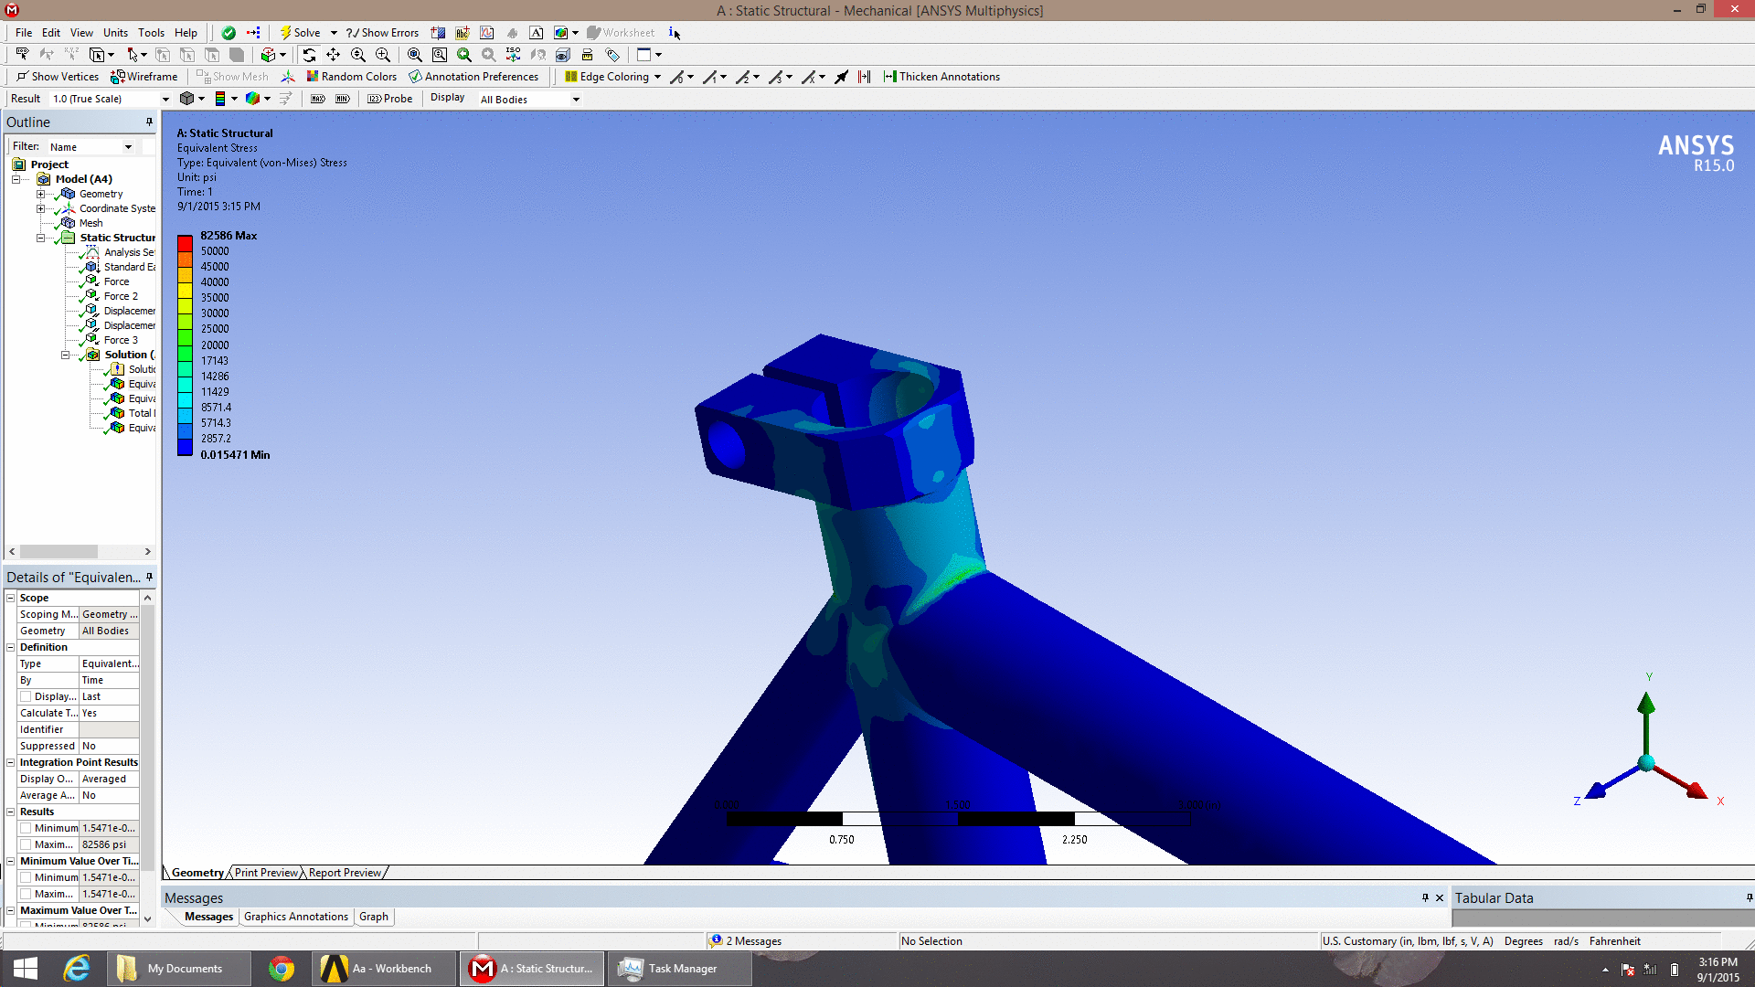
Task: Open the All Bodies display dropdown
Action: (576, 100)
